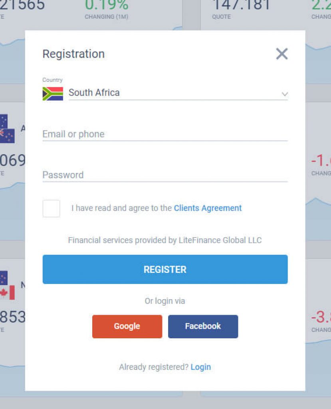This screenshot has width=331, height=409.
Task: Click the Google login icon button
Action: coord(127,326)
